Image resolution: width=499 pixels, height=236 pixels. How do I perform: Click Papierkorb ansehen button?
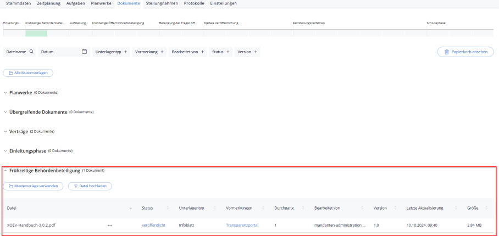click(x=465, y=52)
